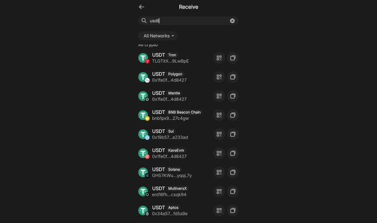The image size is (377, 223).
Task: Go back using the arrow icon
Action: point(141,7)
